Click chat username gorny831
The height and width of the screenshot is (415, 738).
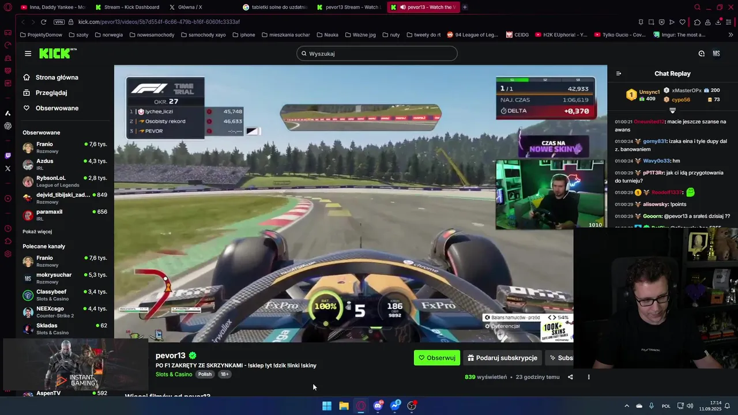coord(654,141)
